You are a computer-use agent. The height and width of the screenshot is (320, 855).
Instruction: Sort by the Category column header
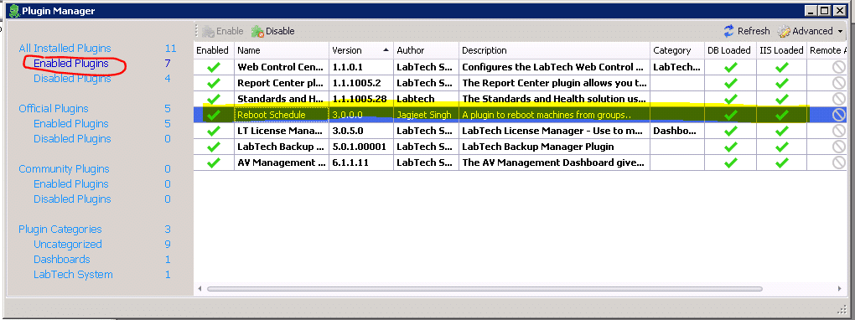pyautogui.click(x=676, y=50)
